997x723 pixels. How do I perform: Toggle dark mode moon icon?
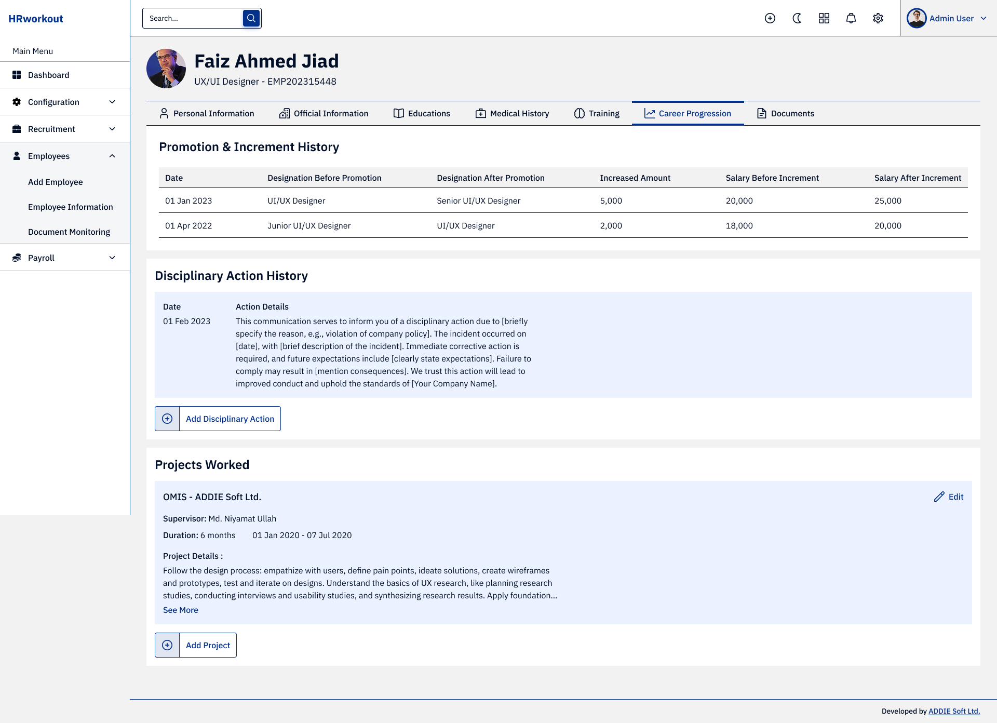[797, 18]
